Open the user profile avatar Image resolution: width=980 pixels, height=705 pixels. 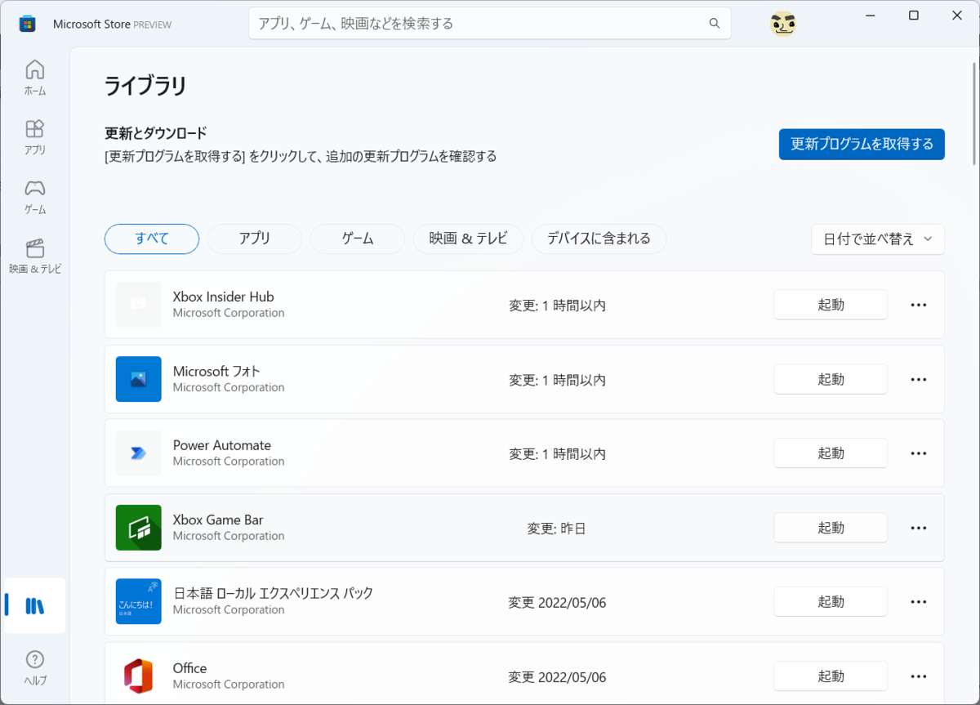pyautogui.click(x=783, y=25)
